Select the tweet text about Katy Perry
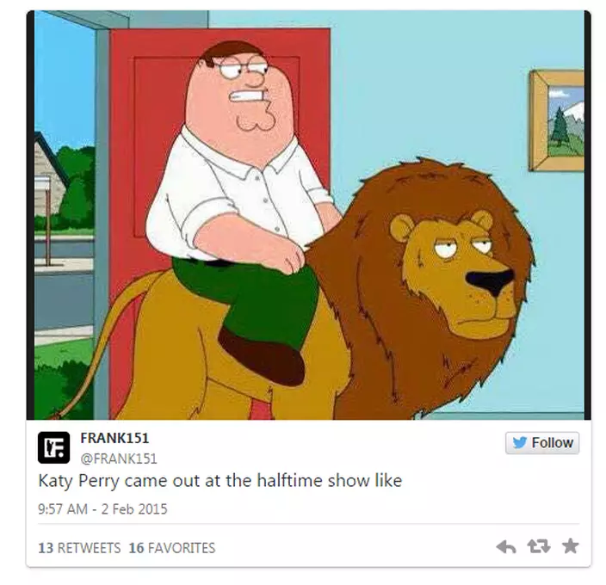 tap(220, 481)
